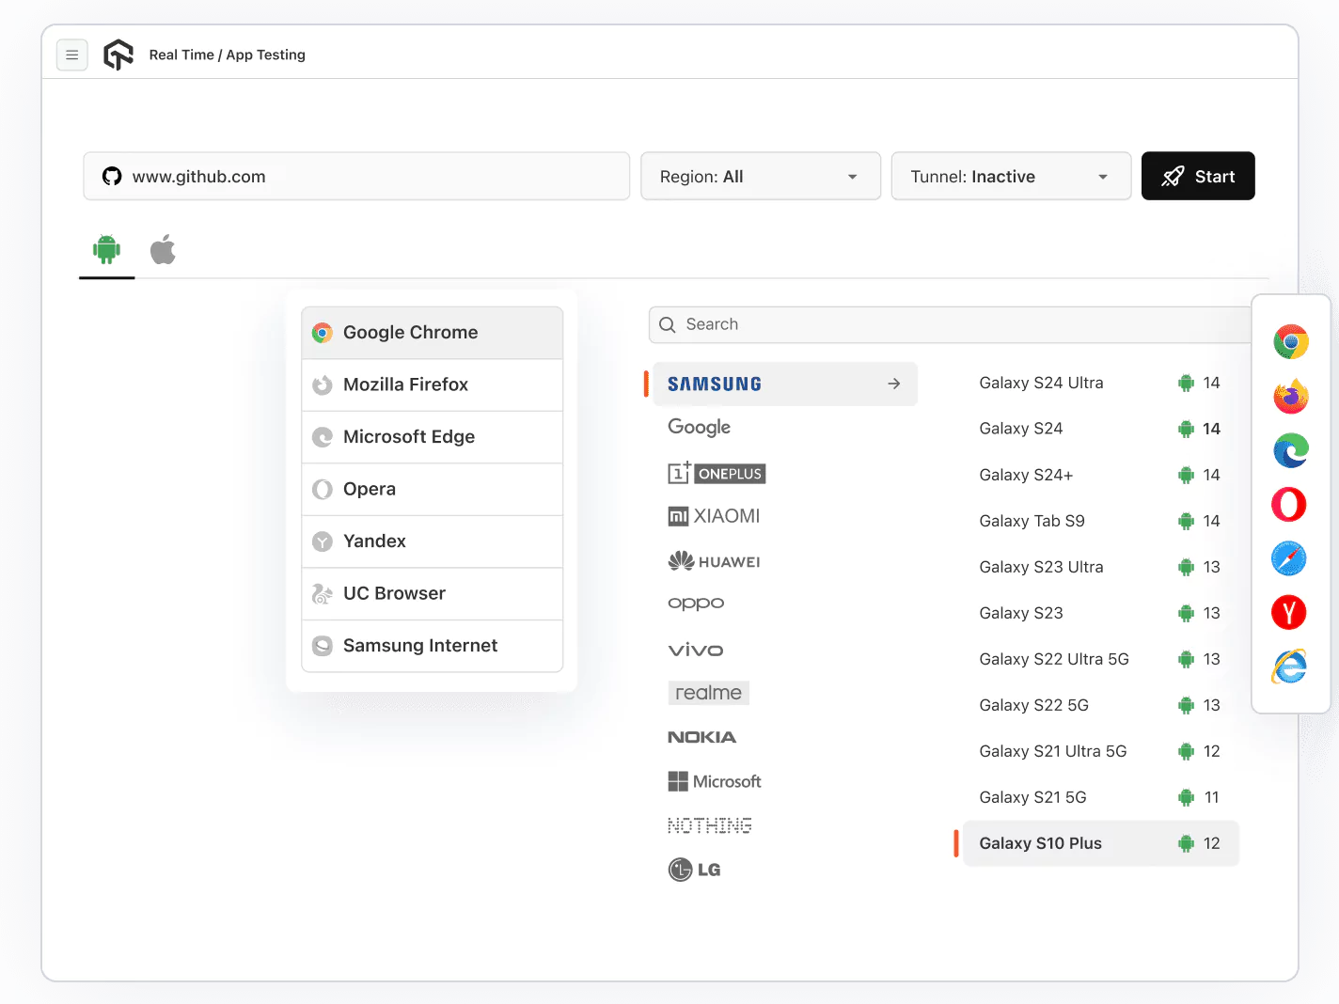Select Microsoft Edge from browser list
The height and width of the screenshot is (1004, 1339).
click(x=433, y=437)
